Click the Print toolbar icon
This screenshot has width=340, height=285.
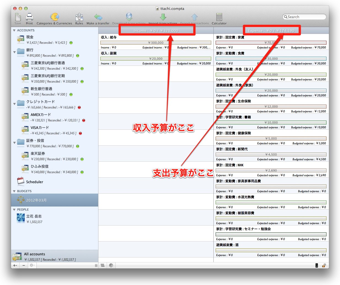click(29, 17)
